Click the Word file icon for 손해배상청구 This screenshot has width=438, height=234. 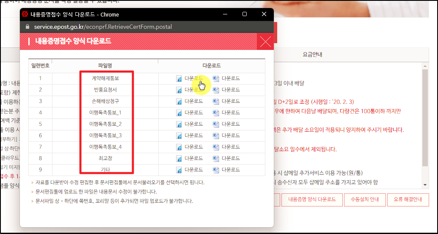(x=216, y=102)
